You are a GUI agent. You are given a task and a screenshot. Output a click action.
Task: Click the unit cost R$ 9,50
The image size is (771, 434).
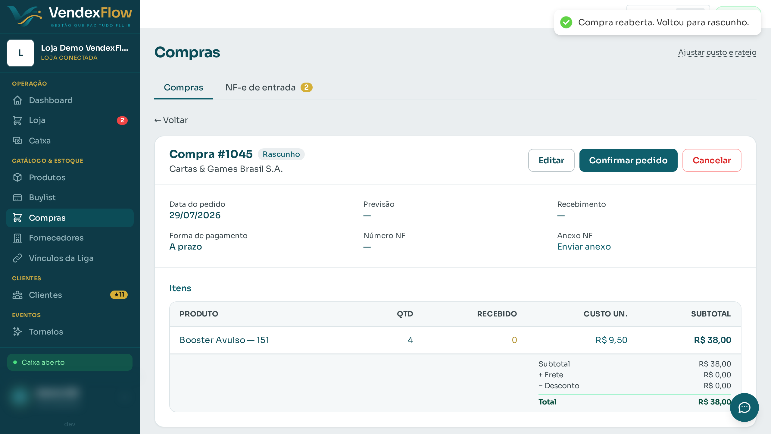pos(611,340)
